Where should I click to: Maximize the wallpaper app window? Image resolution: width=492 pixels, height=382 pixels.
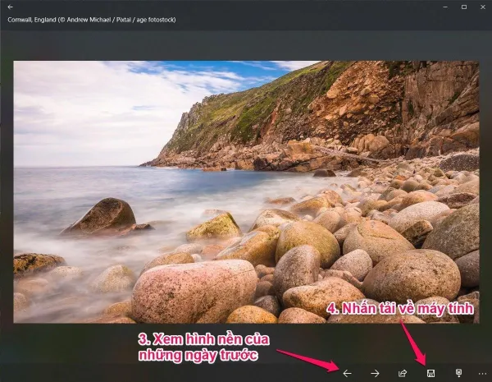pyautogui.click(x=464, y=7)
